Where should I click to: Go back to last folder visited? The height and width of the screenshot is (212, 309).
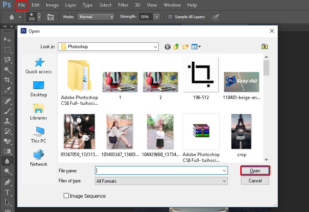click(x=168, y=47)
